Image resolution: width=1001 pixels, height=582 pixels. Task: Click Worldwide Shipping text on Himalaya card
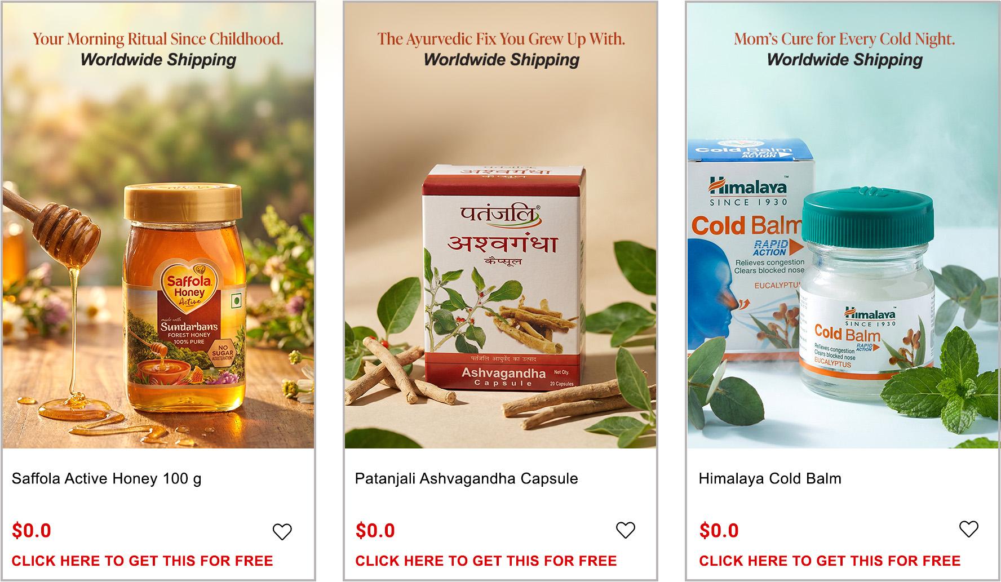844,60
